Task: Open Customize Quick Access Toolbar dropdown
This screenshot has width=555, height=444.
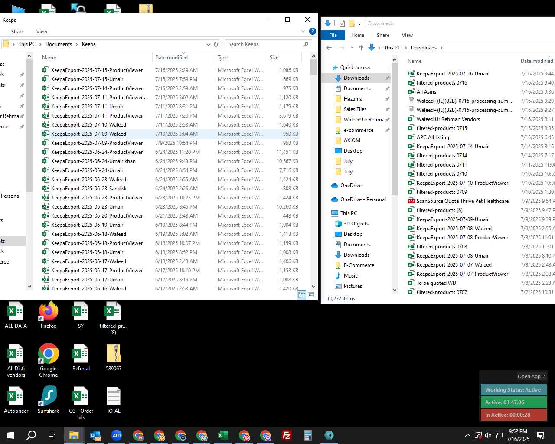Action: (x=359, y=23)
